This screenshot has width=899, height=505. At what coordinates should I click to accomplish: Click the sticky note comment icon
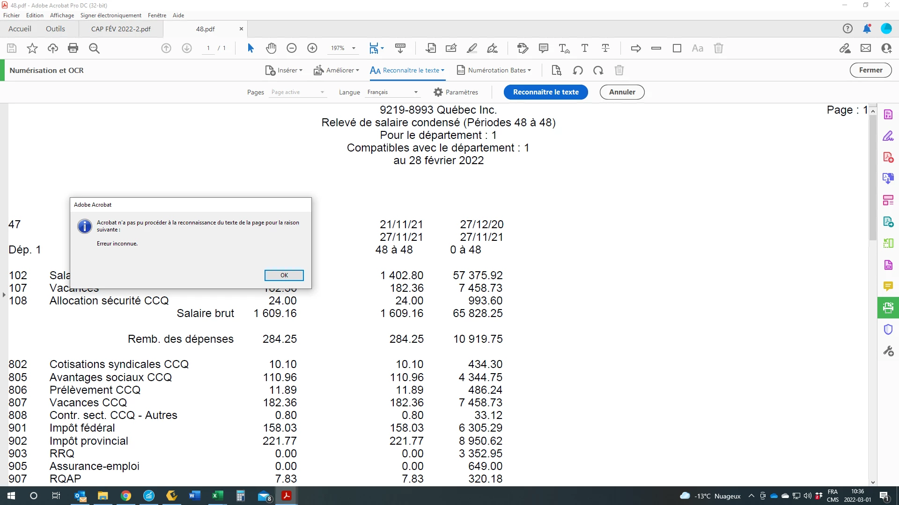(544, 48)
